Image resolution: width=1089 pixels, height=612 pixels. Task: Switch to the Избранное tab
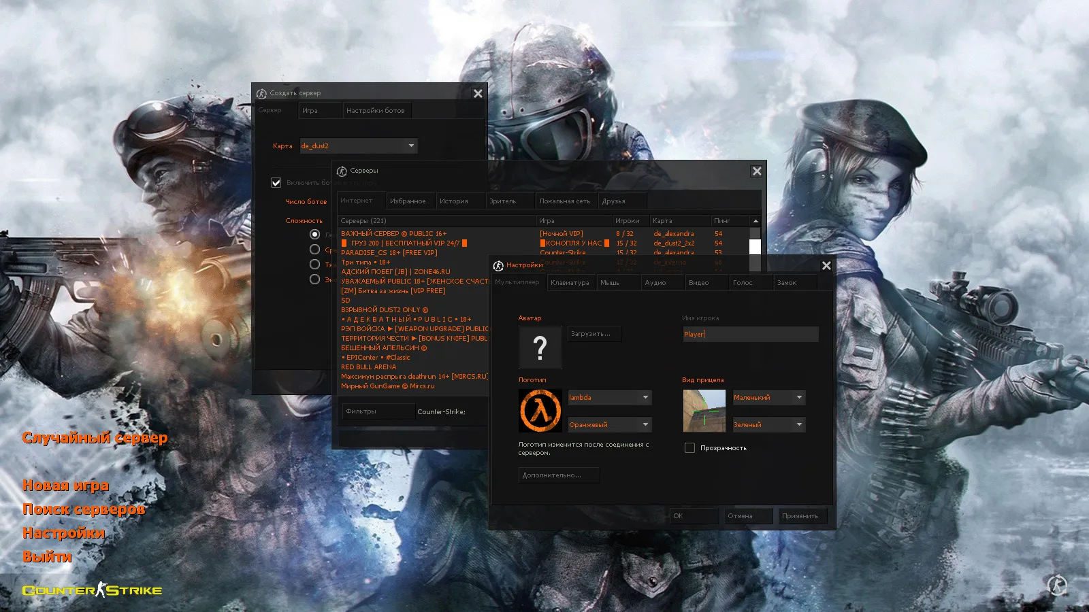[410, 200]
